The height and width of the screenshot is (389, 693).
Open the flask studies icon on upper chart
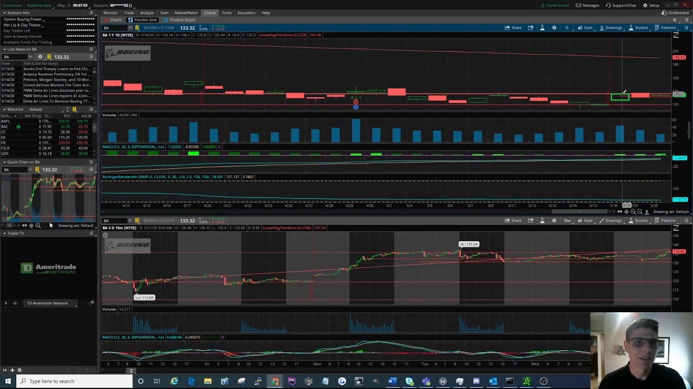click(542, 28)
